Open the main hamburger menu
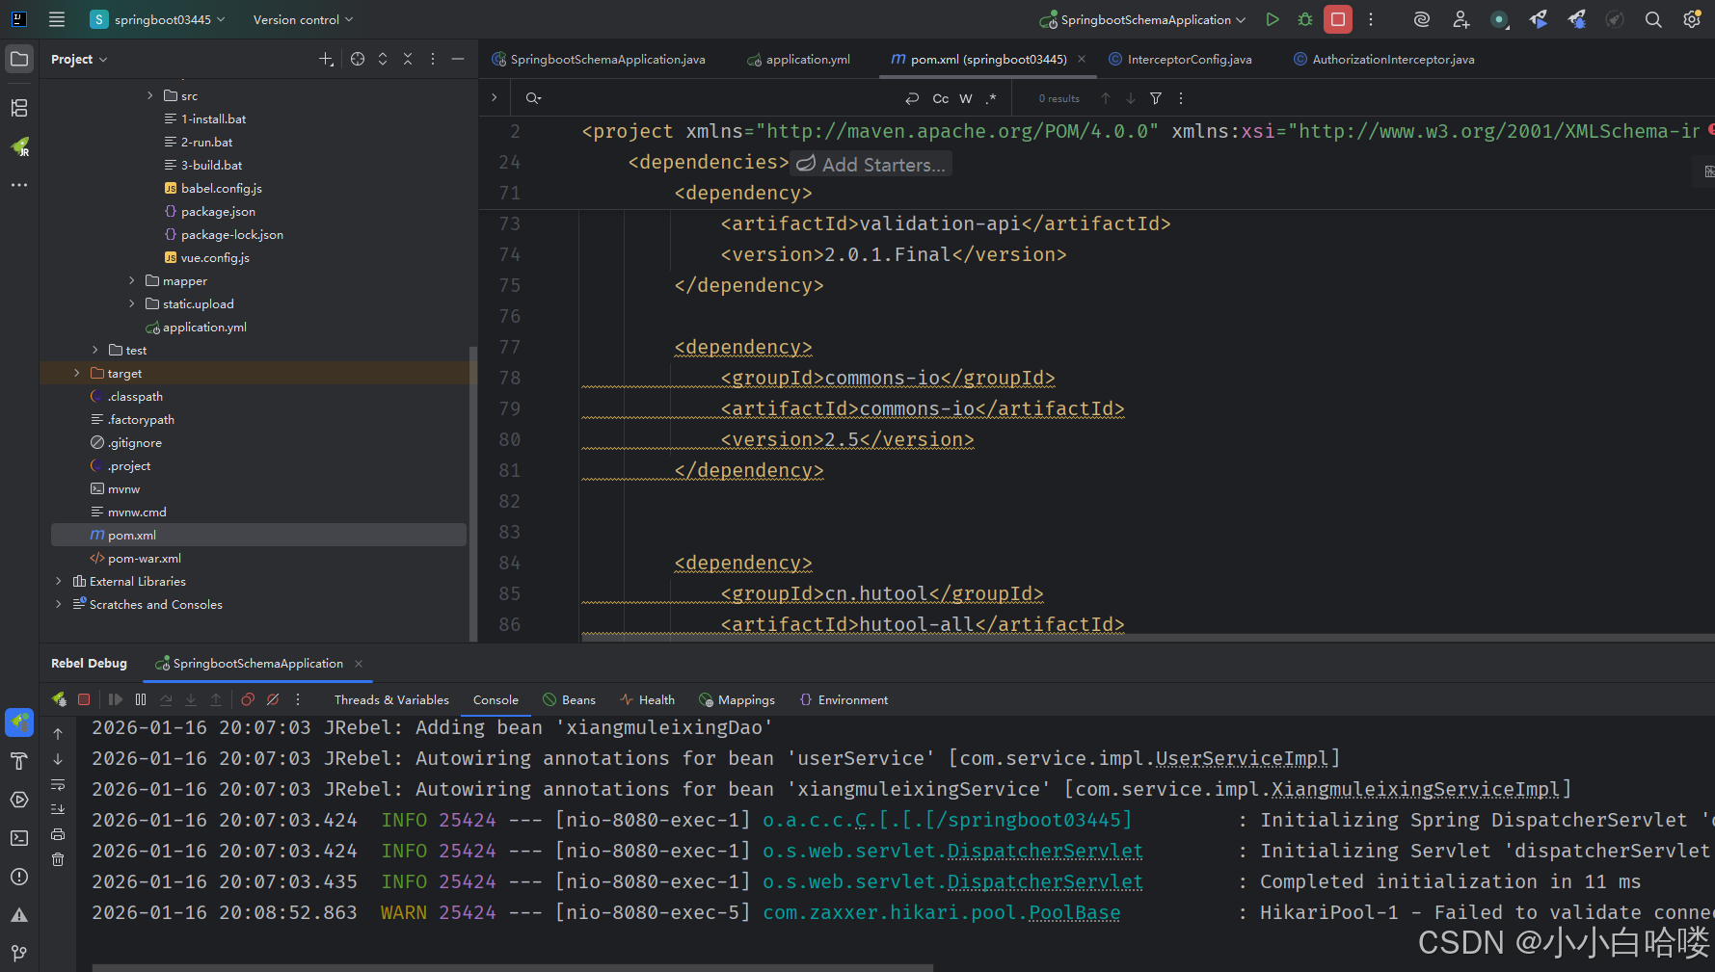The width and height of the screenshot is (1715, 972). (x=57, y=19)
